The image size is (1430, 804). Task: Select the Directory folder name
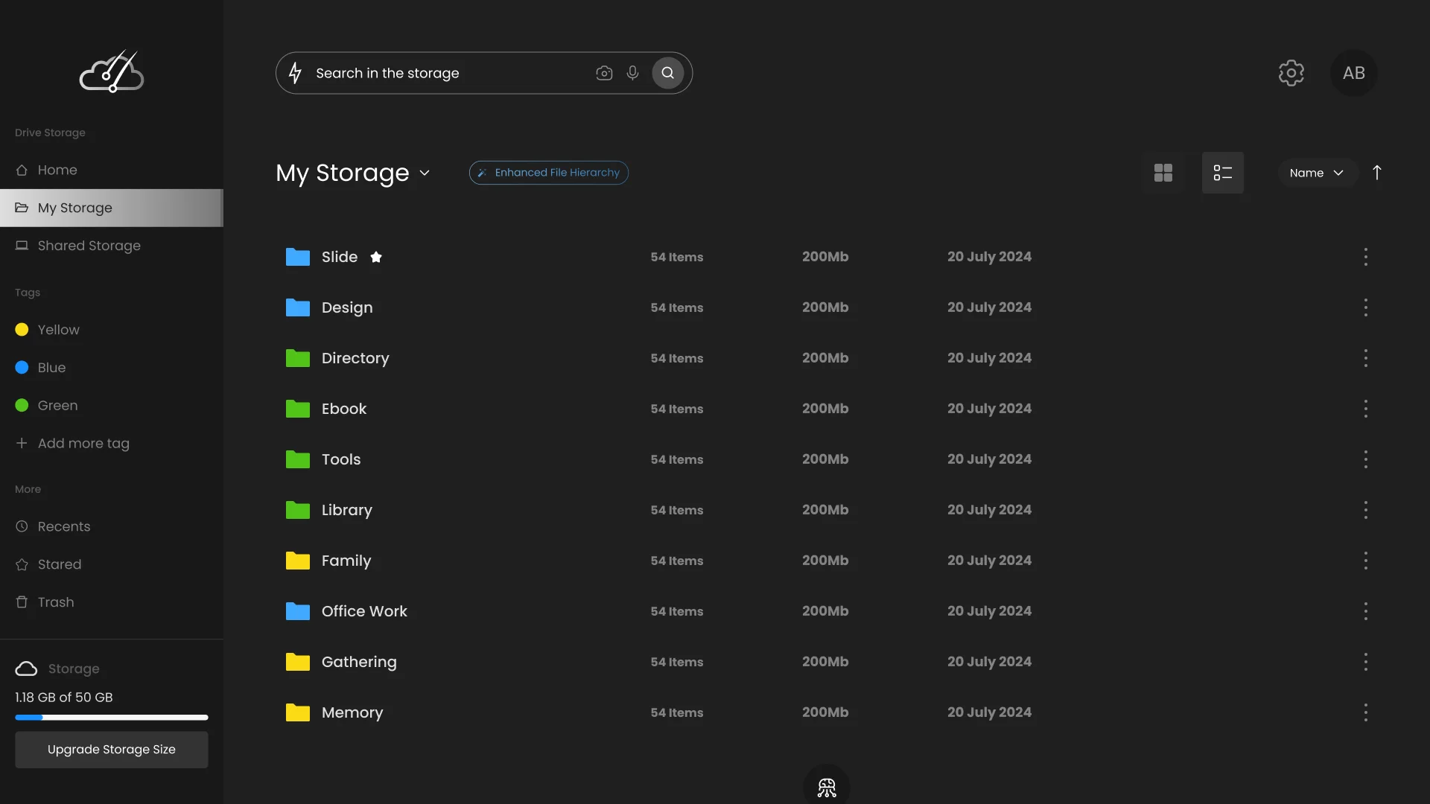355,358
